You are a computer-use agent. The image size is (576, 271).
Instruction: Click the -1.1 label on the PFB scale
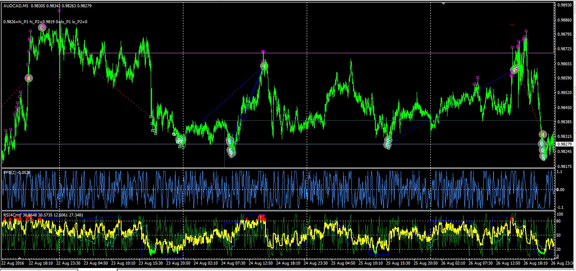(560, 207)
